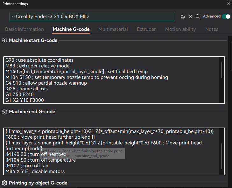Switch to the Notes tab
This screenshot has height=188, width=232.
[x=212, y=29]
